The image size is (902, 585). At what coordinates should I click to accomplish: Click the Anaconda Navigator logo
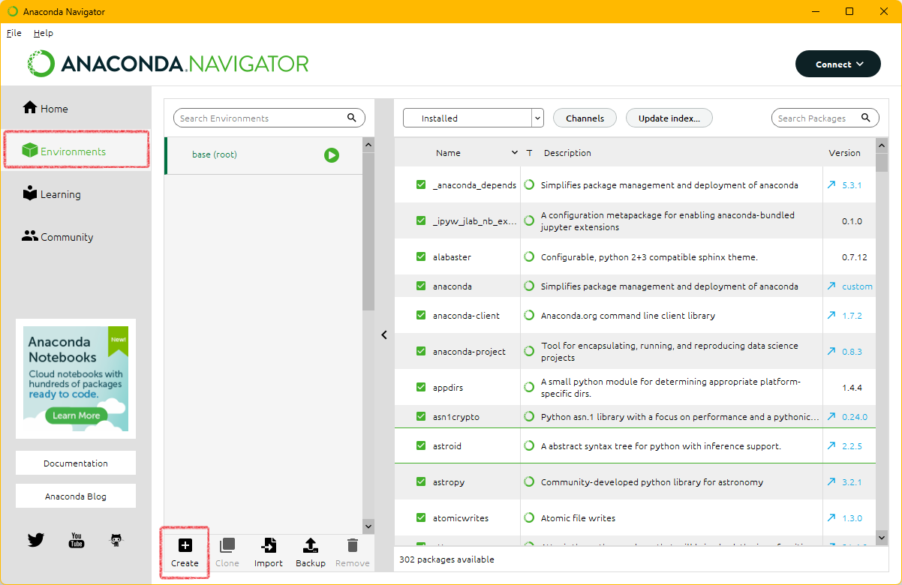pos(168,64)
